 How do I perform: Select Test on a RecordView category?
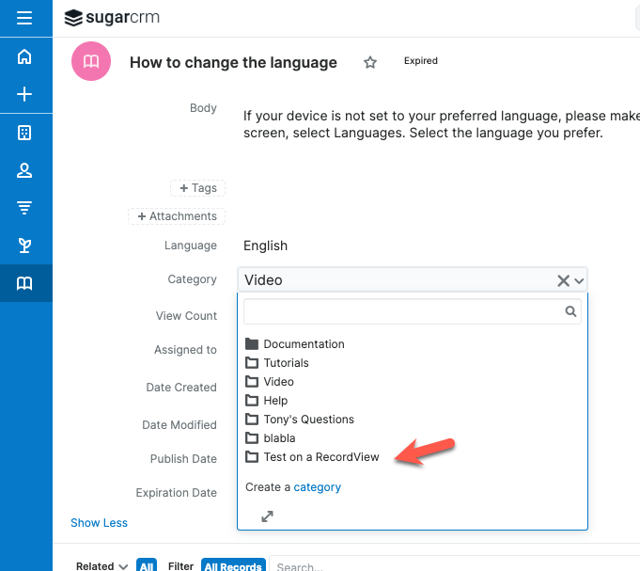320,457
